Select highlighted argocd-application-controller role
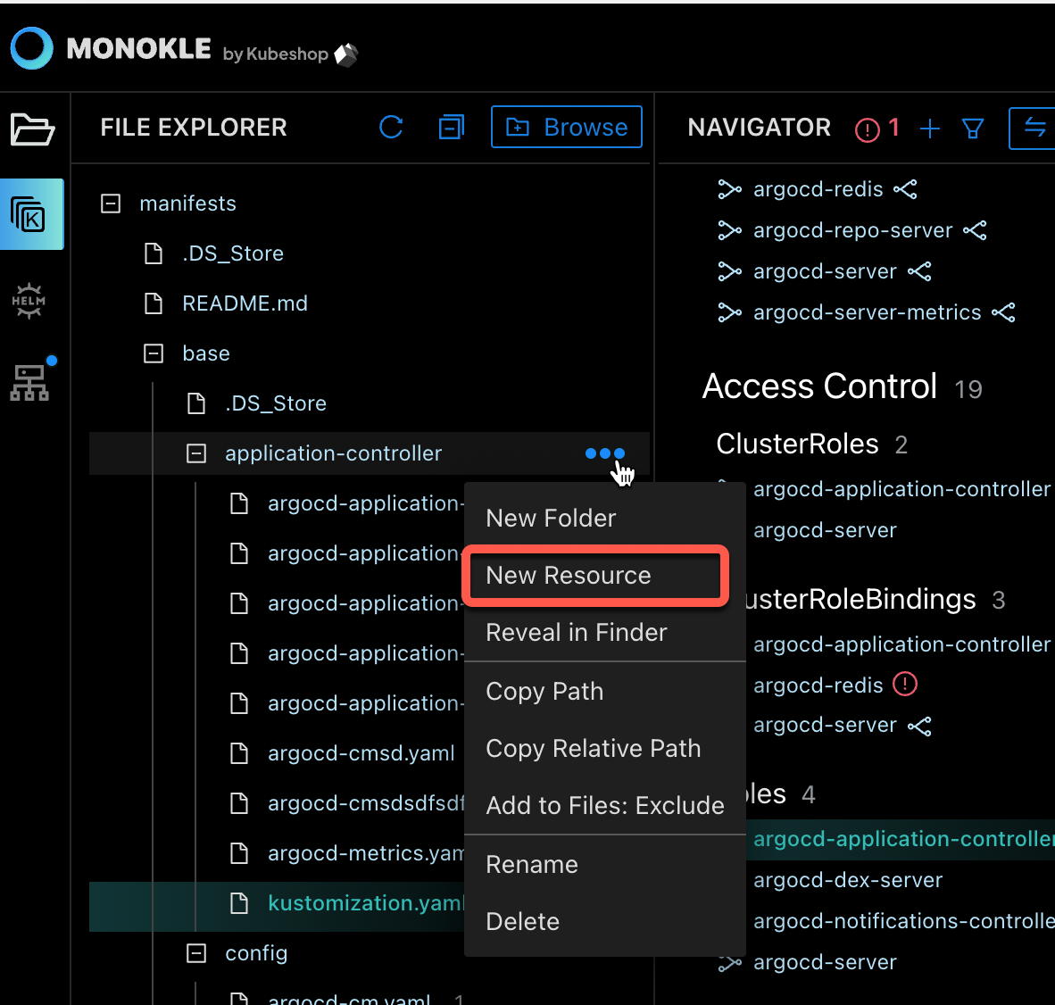 click(904, 839)
